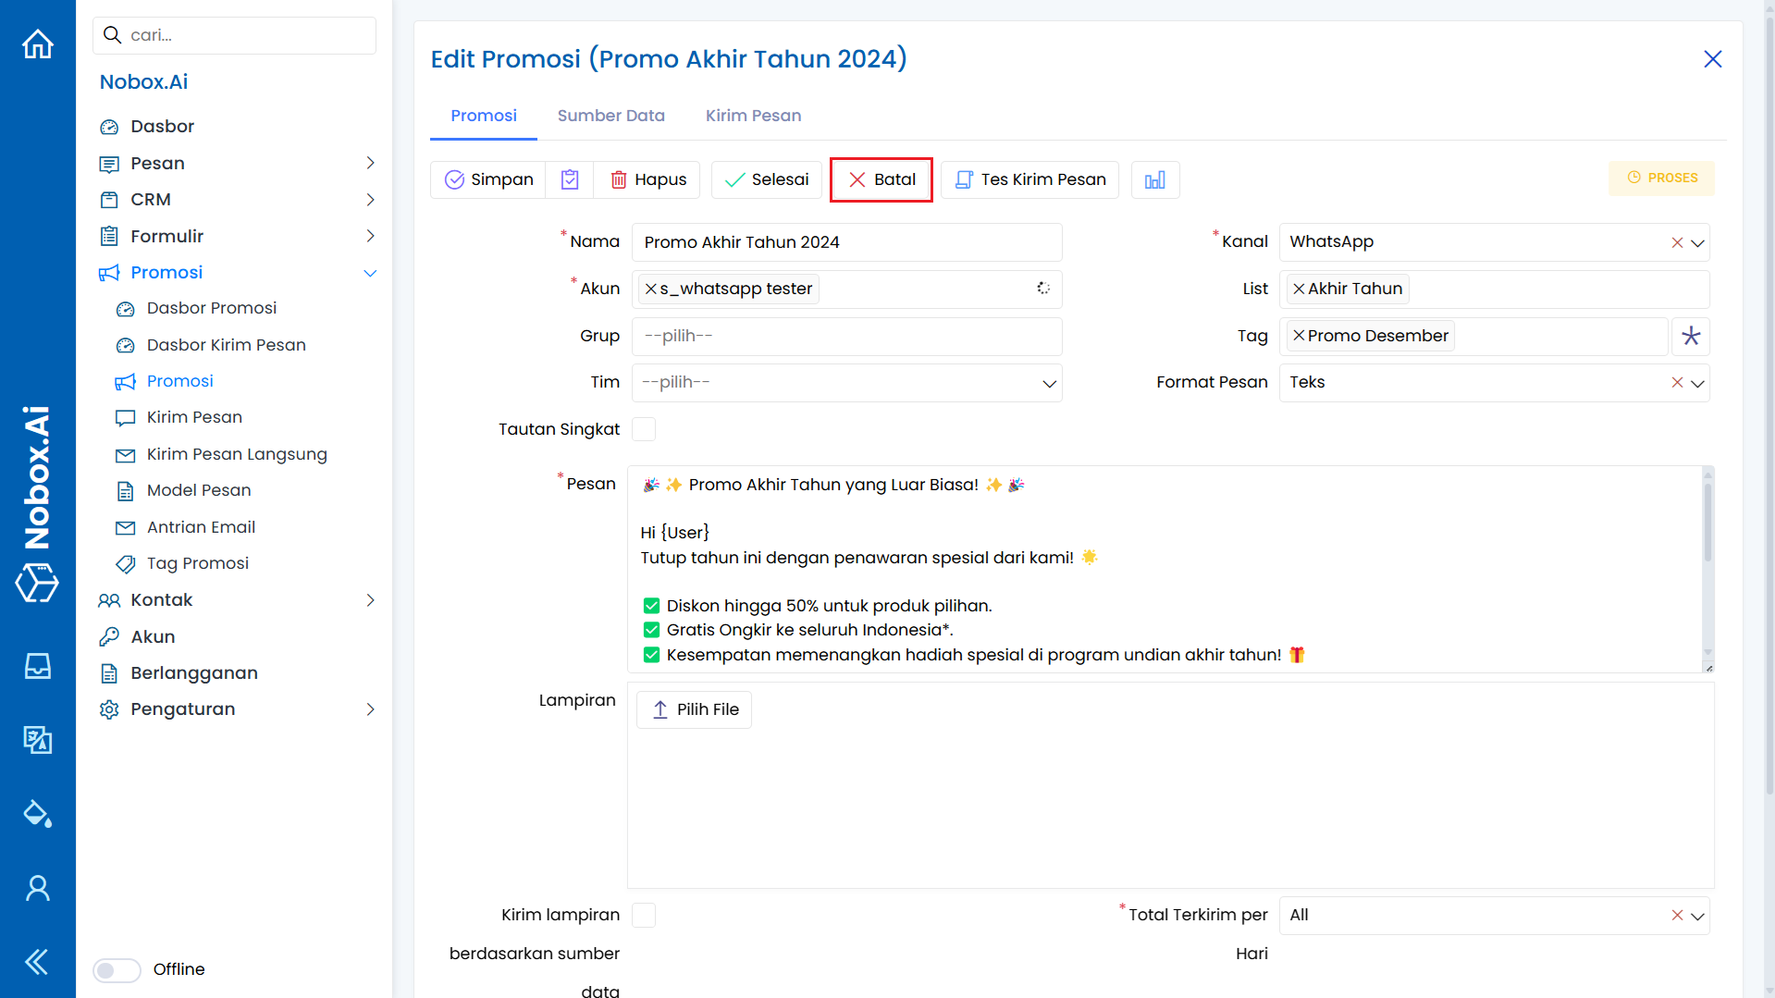Screen dimensions: 1775x998
Task: Click the Tes Kirim Pesan button
Action: point(1029,179)
